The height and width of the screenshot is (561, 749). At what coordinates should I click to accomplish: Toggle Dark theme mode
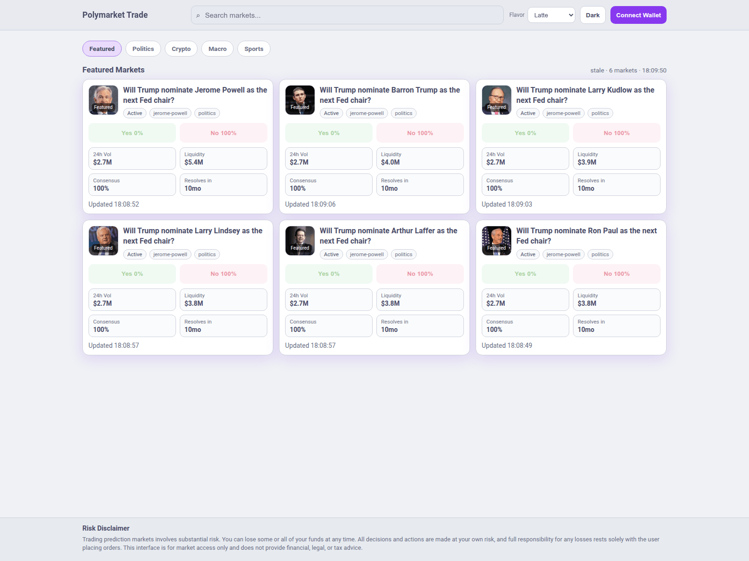(592, 15)
